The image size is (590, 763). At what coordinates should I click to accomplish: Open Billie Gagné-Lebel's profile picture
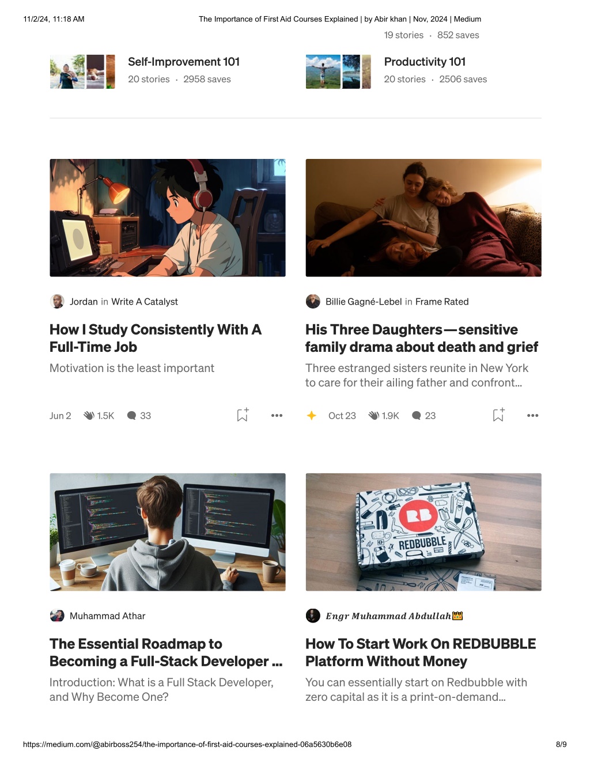pos(313,301)
